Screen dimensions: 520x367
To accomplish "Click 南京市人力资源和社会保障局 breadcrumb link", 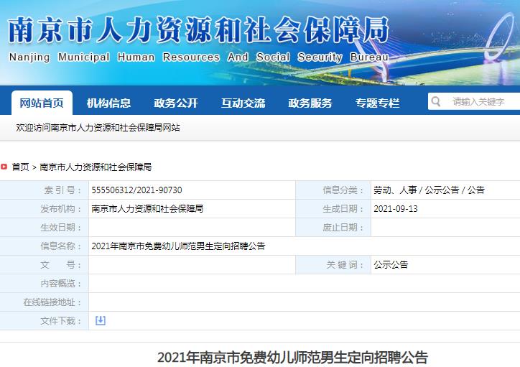I will click(96, 167).
